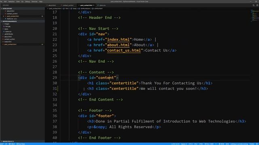Change the CRLF end-of-line sequence

(x=196, y=144)
